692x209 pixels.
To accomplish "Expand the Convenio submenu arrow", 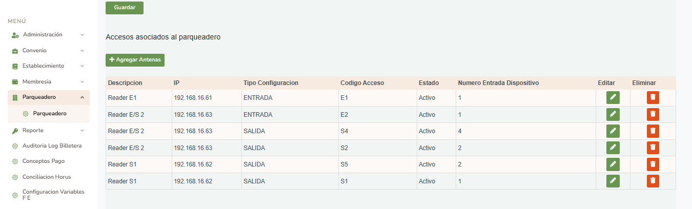I will (x=82, y=51).
